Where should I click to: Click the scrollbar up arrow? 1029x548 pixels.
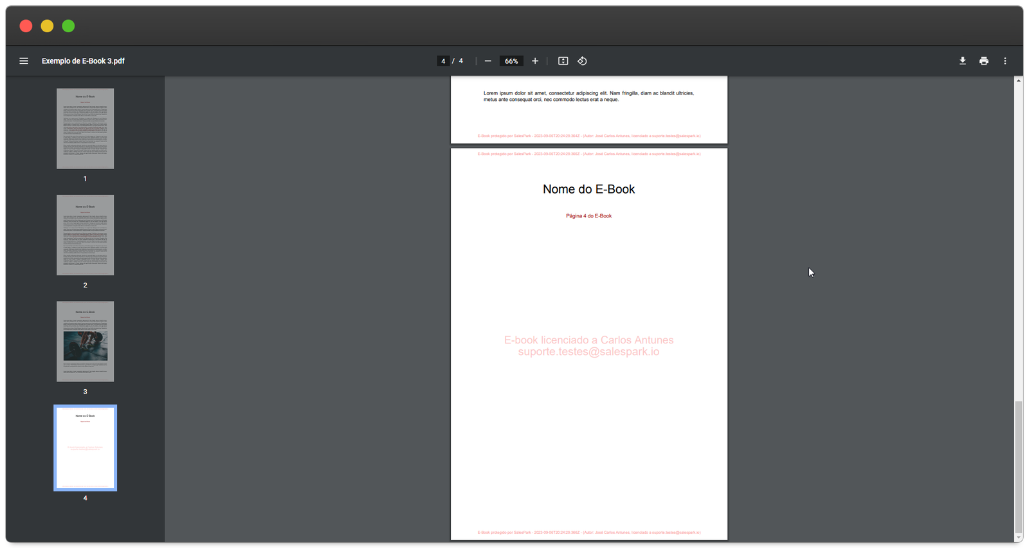pyautogui.click(x=1018, y=80)
